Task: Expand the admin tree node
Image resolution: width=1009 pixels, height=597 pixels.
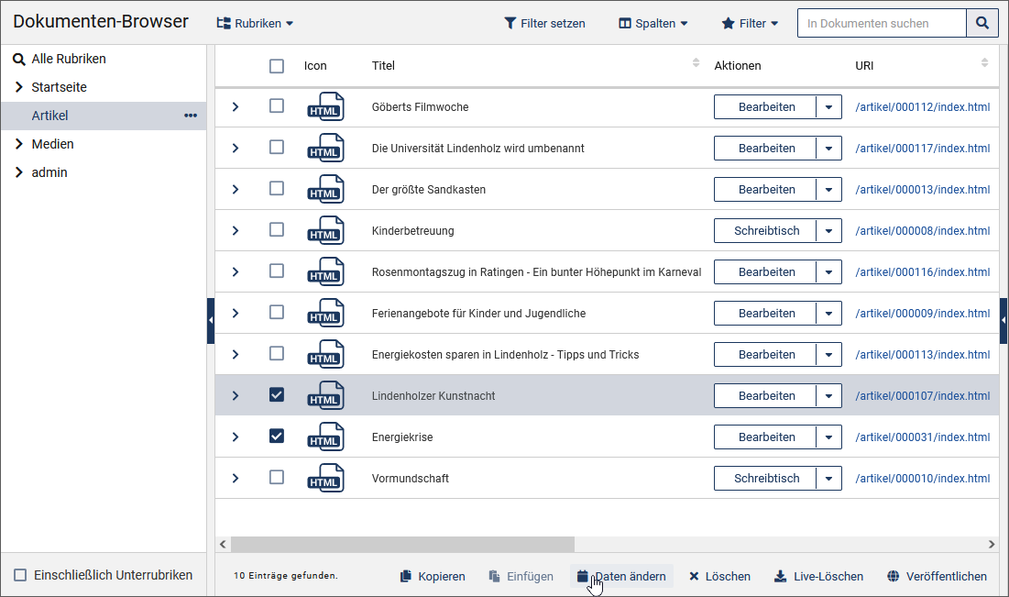Action: 18,172
